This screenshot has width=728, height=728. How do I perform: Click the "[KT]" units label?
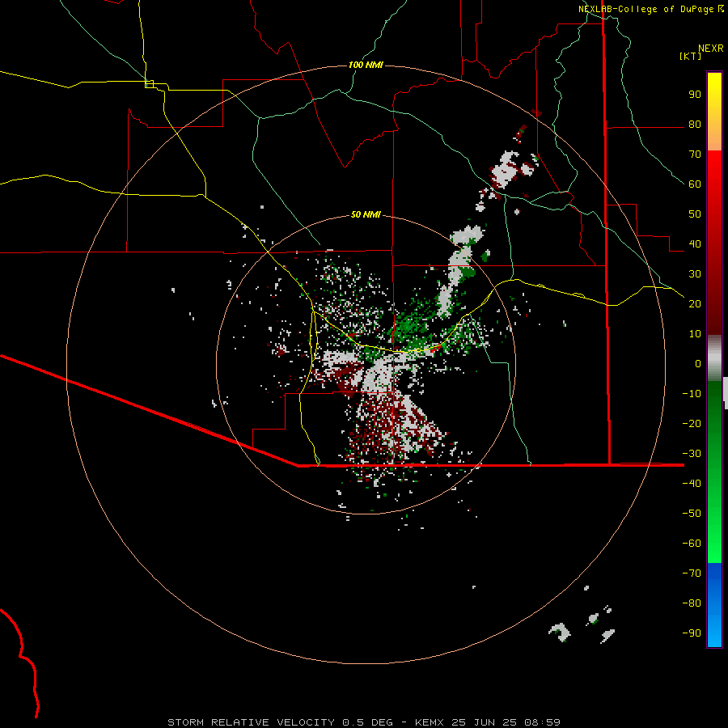[690, 56]
